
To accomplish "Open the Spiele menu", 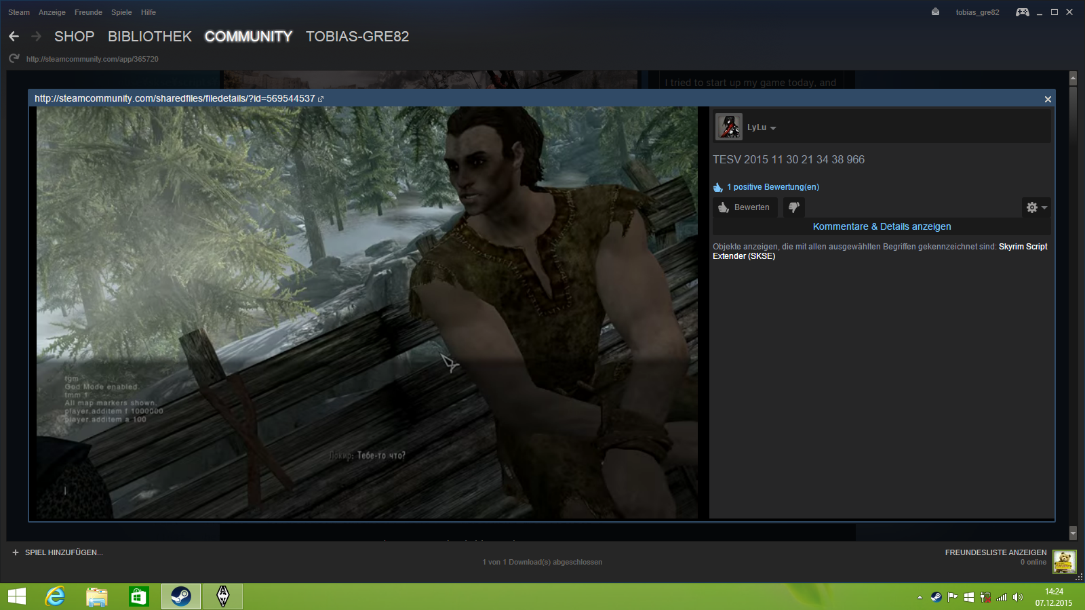I will pos(121,12).
